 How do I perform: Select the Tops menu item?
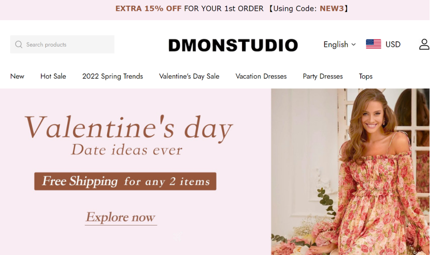point(366,76)
